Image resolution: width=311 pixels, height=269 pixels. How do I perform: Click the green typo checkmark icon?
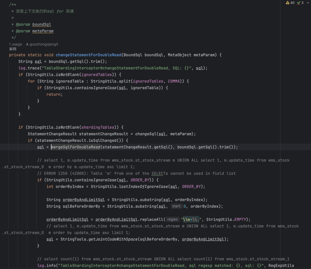[299, 3]
